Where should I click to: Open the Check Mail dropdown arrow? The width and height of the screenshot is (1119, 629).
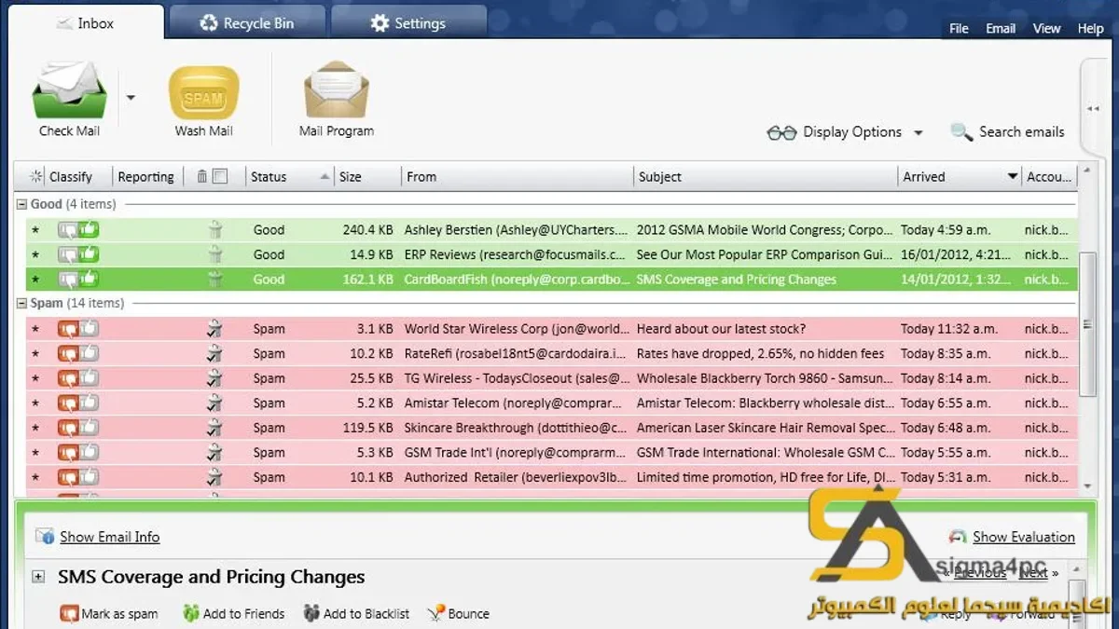point(131,97)
